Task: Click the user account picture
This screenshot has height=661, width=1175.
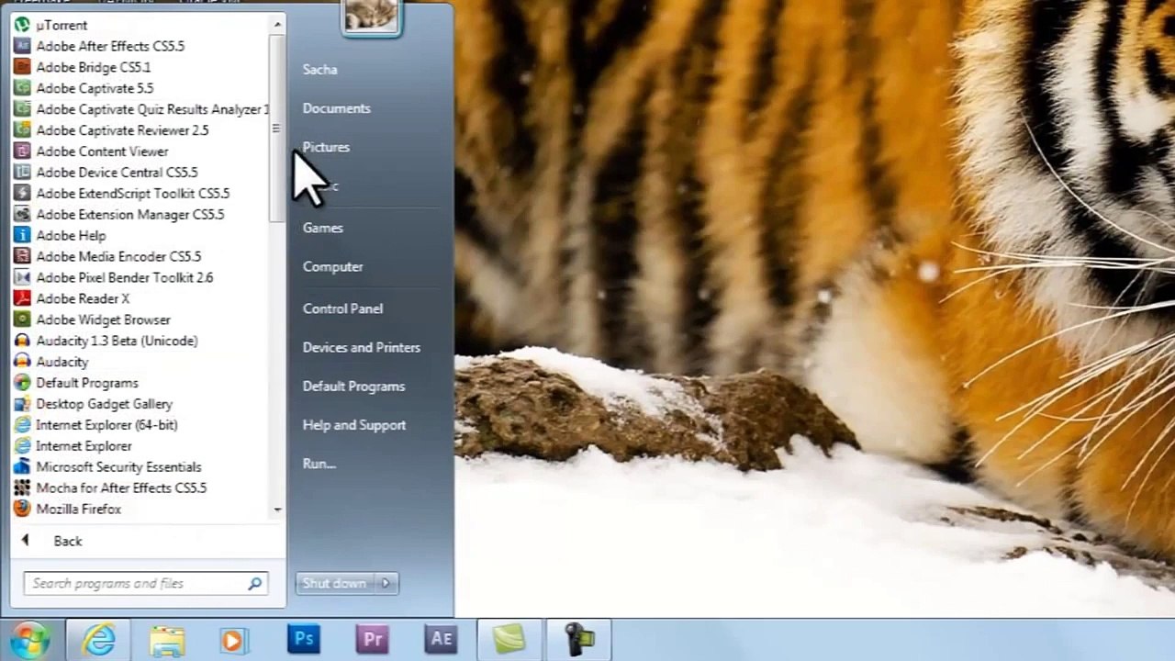Action: tap(371, 17)
